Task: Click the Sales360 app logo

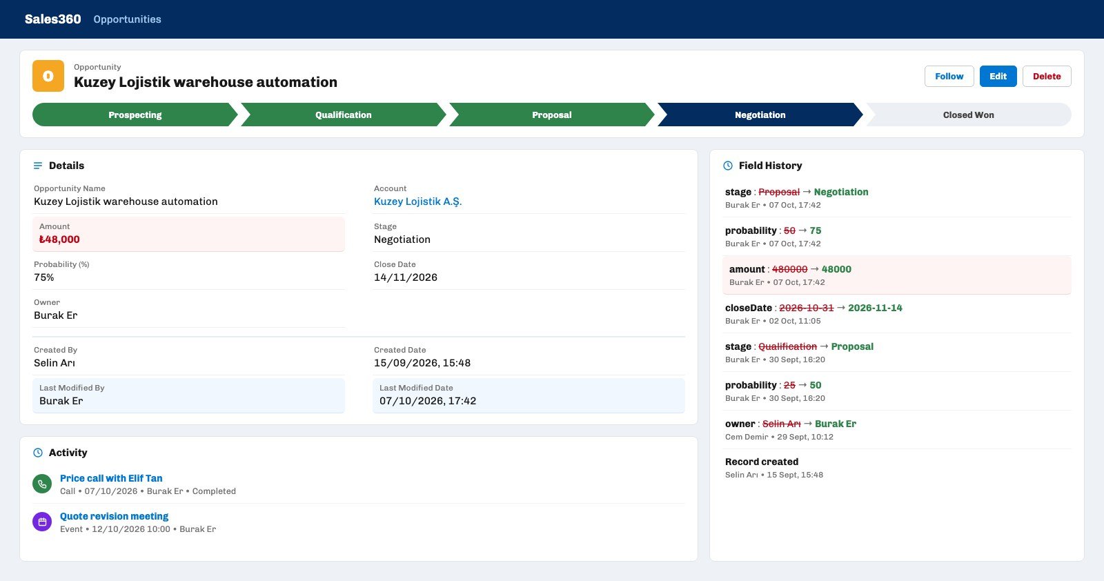Action: pyautogui.click(x=52, y=19)
